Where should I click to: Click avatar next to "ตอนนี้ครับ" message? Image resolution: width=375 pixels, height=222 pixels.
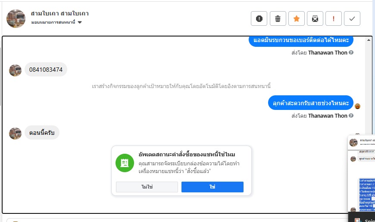16,133
